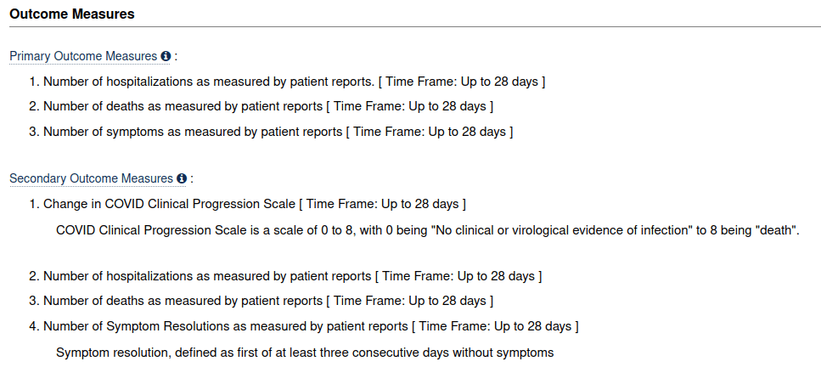The width and height of the screenshot is (821, 367).
Task: Open the Secondary Outcome Measures link
Action: pos(92,178)
